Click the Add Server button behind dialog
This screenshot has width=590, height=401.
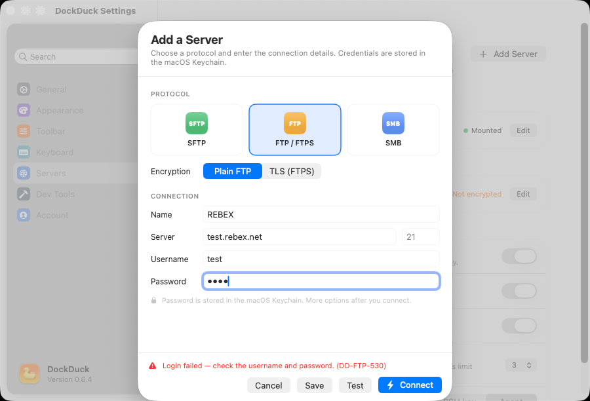[x=508, y=54]
